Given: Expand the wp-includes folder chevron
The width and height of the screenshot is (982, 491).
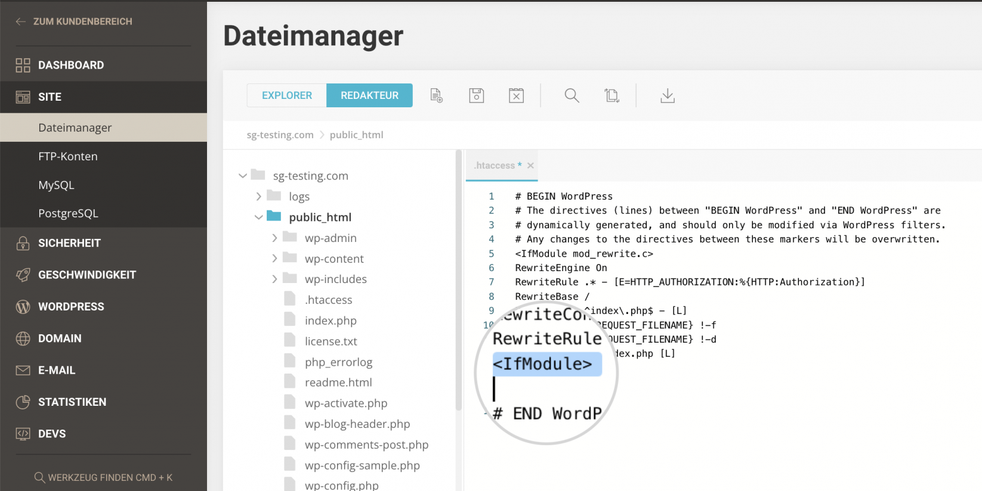Looking at the screenshot, I should pos(274,279).
